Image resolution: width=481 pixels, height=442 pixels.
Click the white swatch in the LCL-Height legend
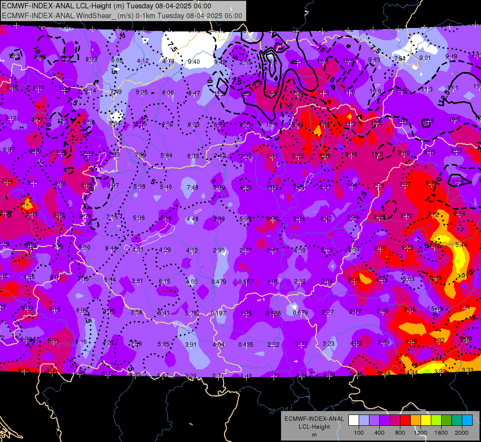(353, 420)
